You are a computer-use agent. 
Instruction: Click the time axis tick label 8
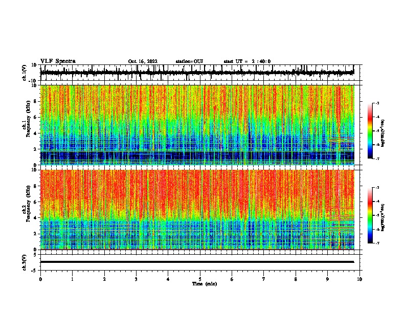pos(296,279)
